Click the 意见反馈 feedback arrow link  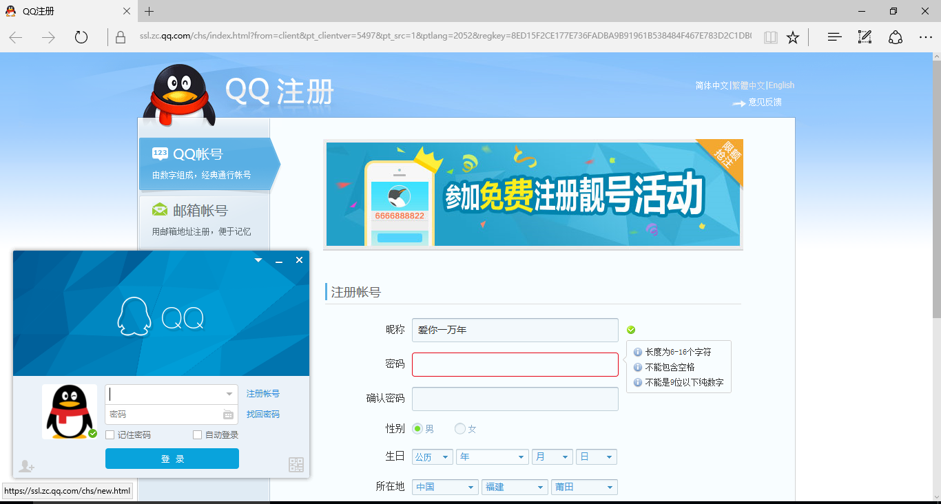[x=757, y=103]
